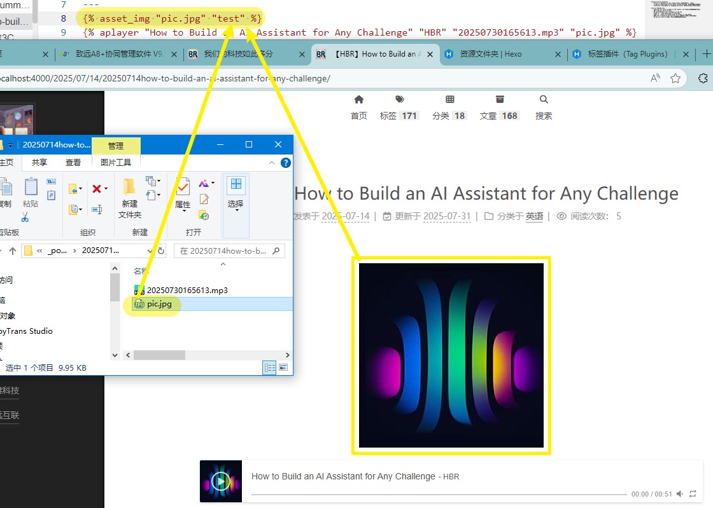Open the Picture Tools (图片工具) ribbon tab
The image size is (713, 508).
pos(115,163)
